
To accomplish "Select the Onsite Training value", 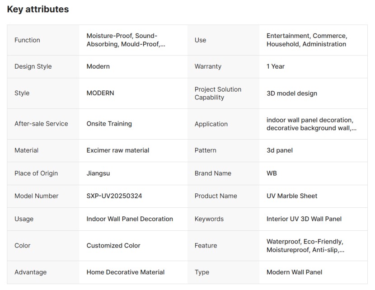I will (x=109, y=124).
